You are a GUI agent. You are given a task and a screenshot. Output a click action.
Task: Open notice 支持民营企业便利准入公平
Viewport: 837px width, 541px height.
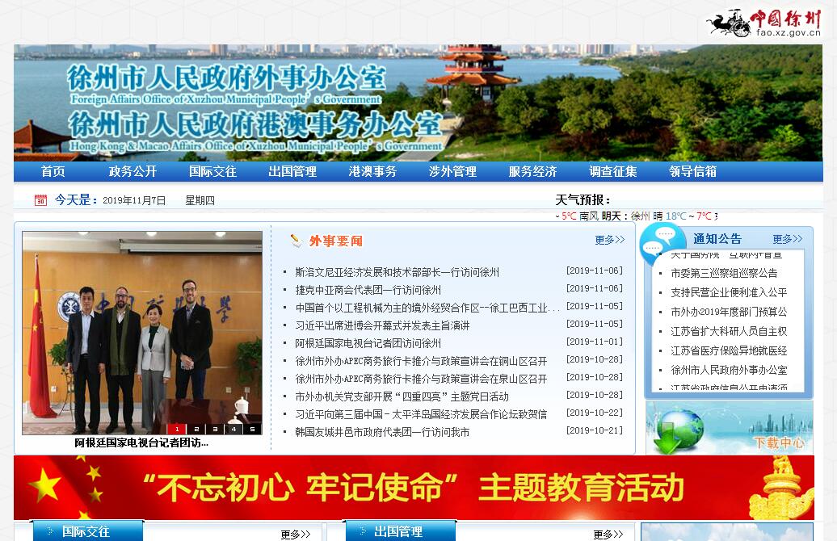coord(728,292)
